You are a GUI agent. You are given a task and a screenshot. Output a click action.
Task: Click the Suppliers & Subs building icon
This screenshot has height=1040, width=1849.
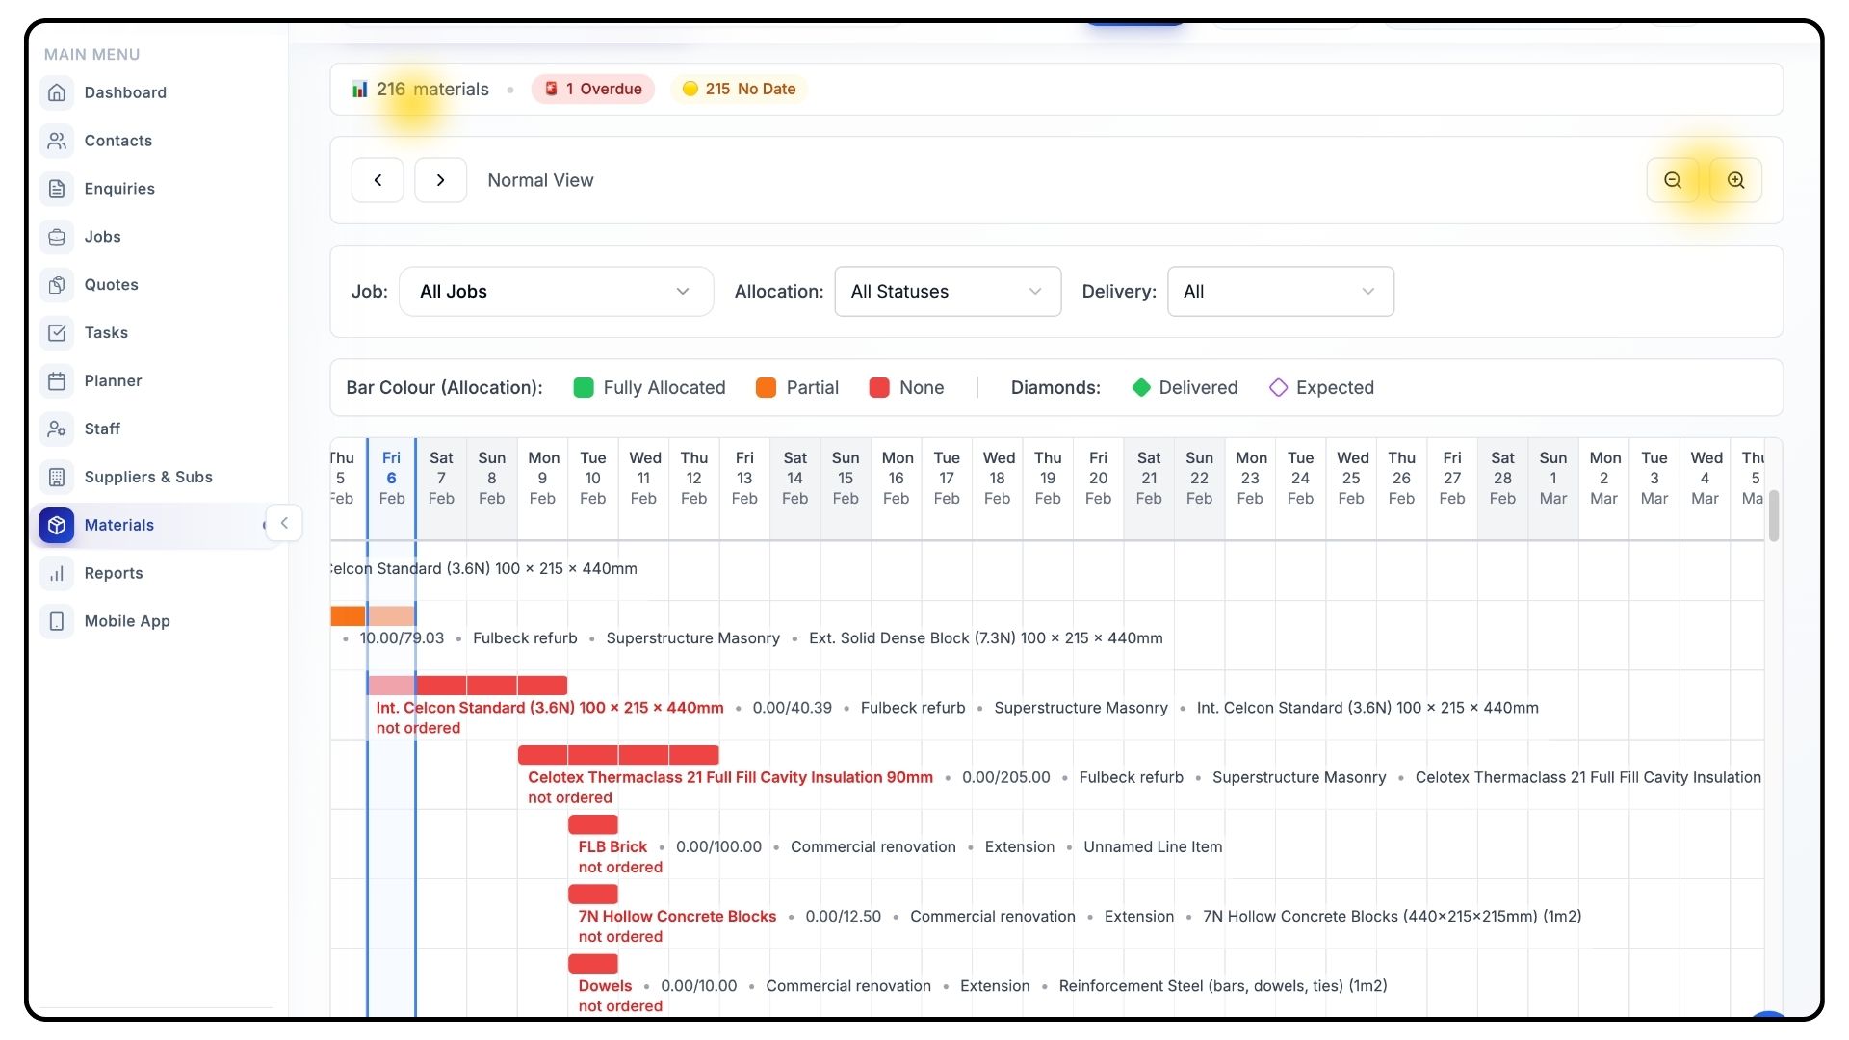pos(57,477)
